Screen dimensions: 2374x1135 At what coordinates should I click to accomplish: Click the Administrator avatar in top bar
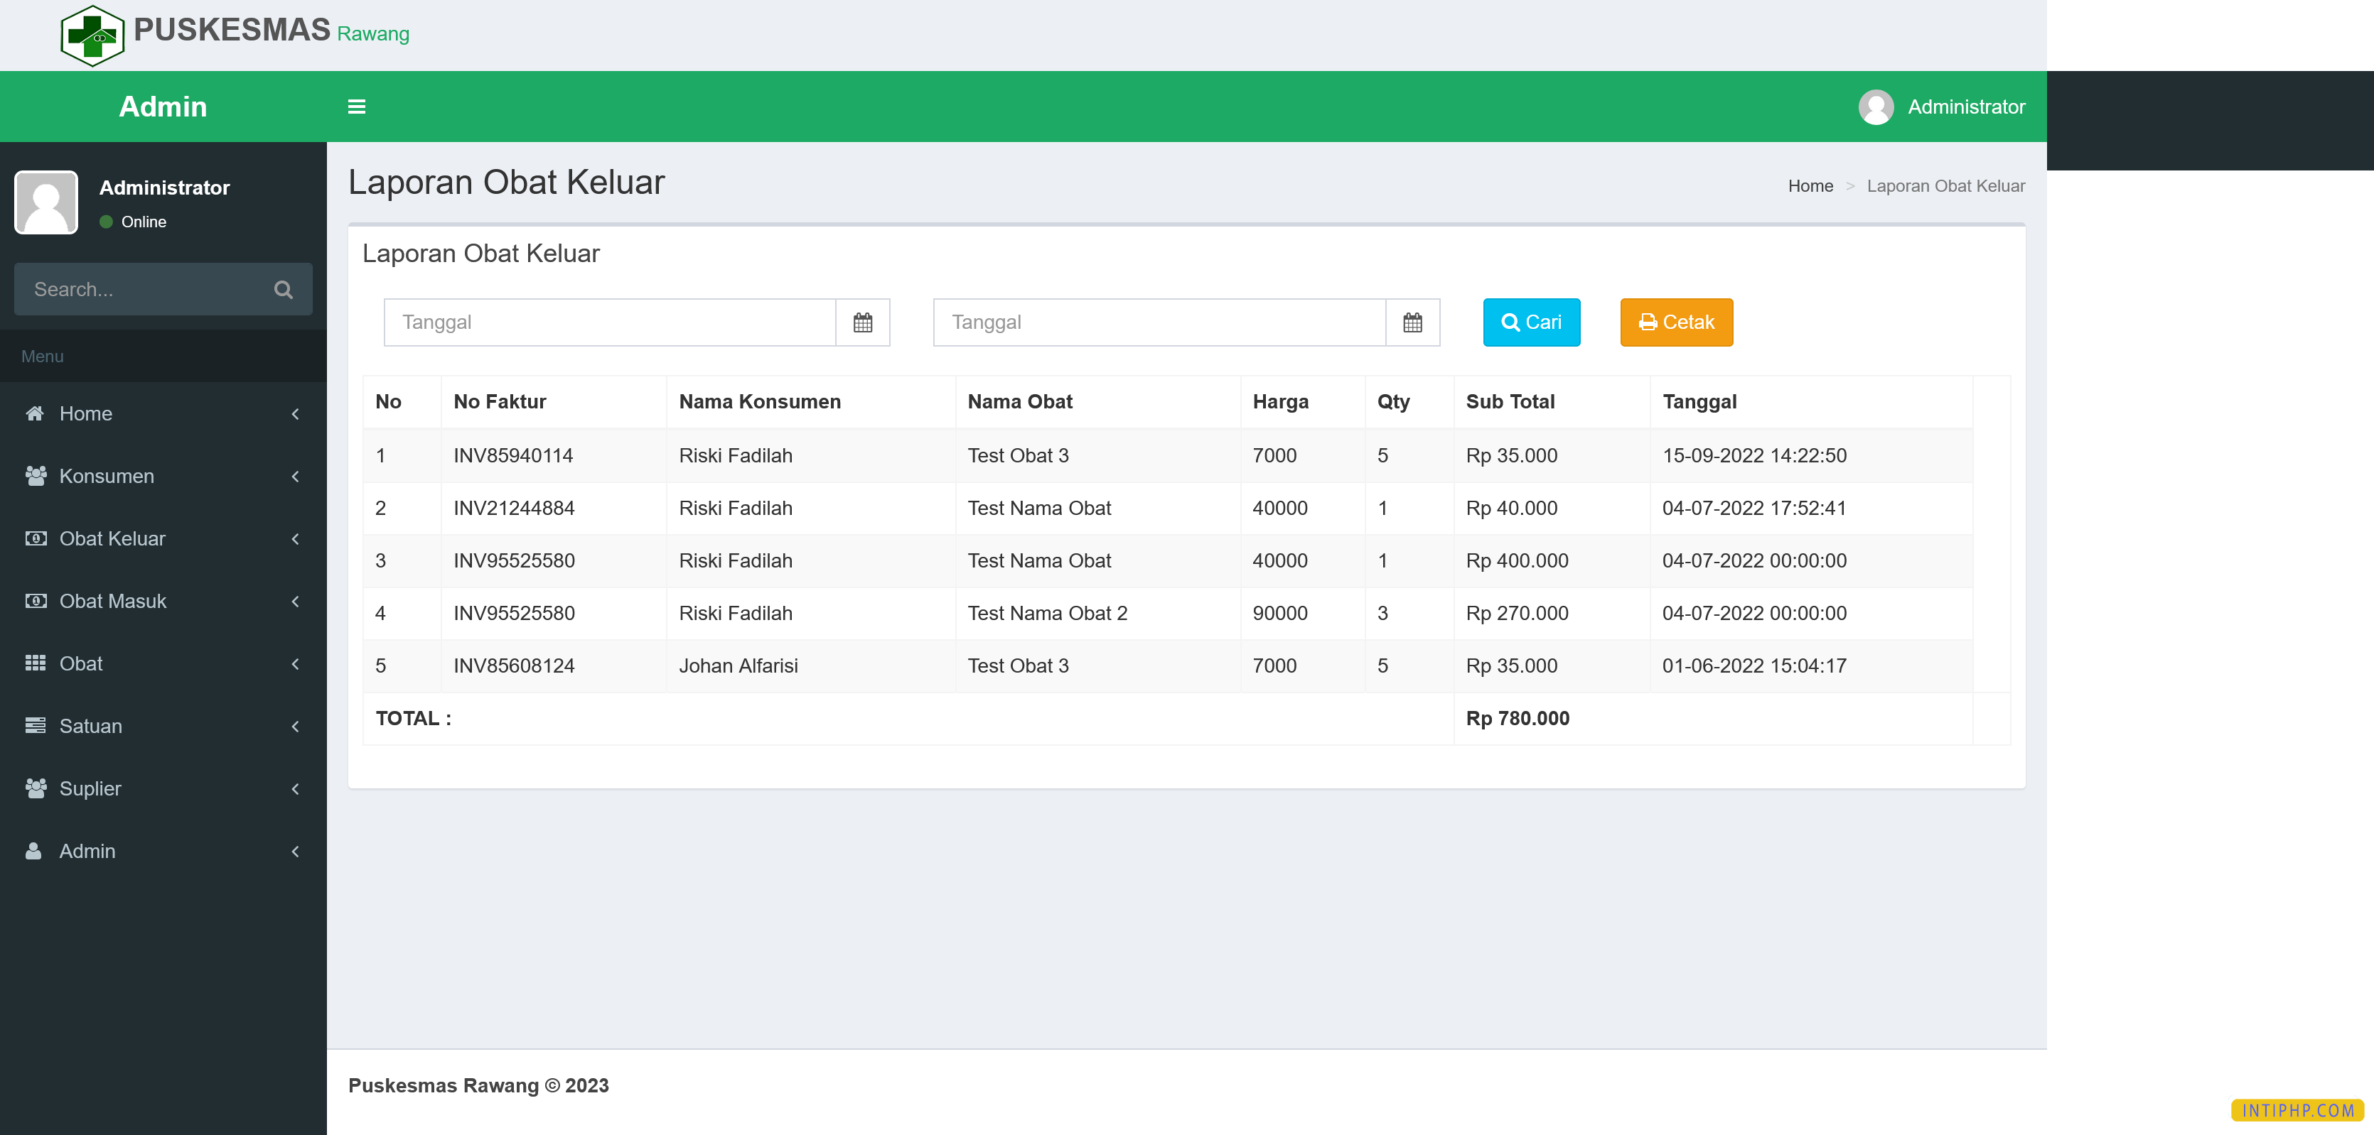1876,107
